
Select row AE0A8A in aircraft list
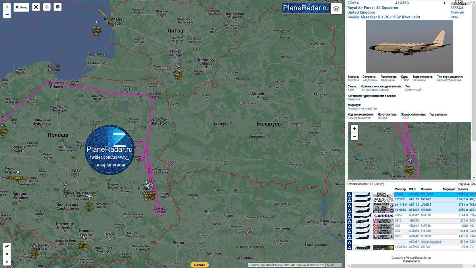pos(411,242)
